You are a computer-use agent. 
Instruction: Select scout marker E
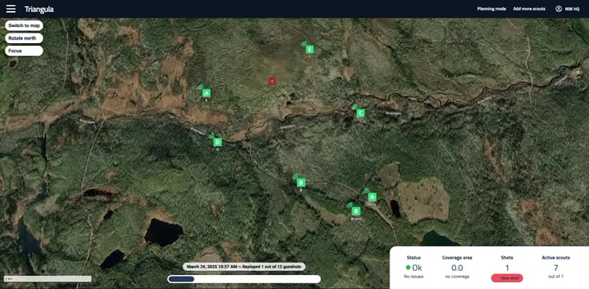[310, 49]
